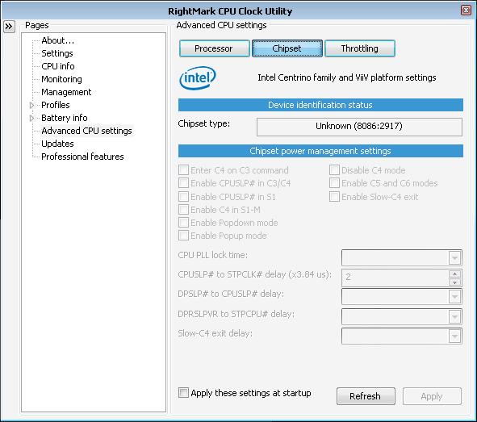
Task: Switch to the Processor tab
Action: (215, 48)
